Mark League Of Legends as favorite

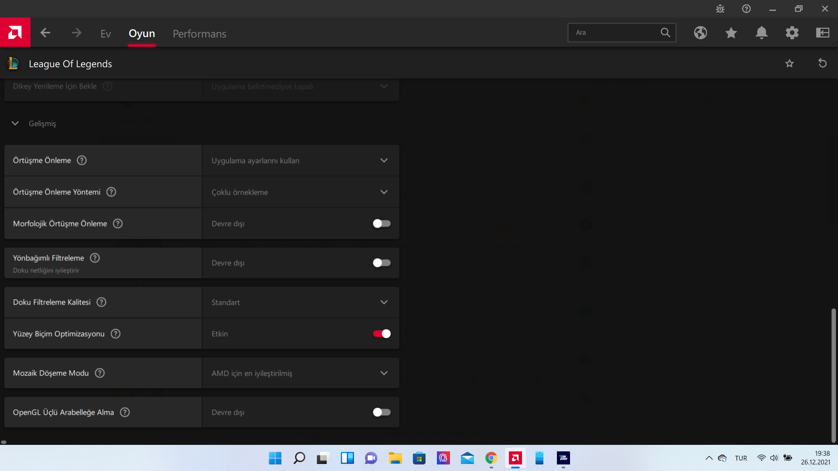pyautogui.click(x=790, y=64)
